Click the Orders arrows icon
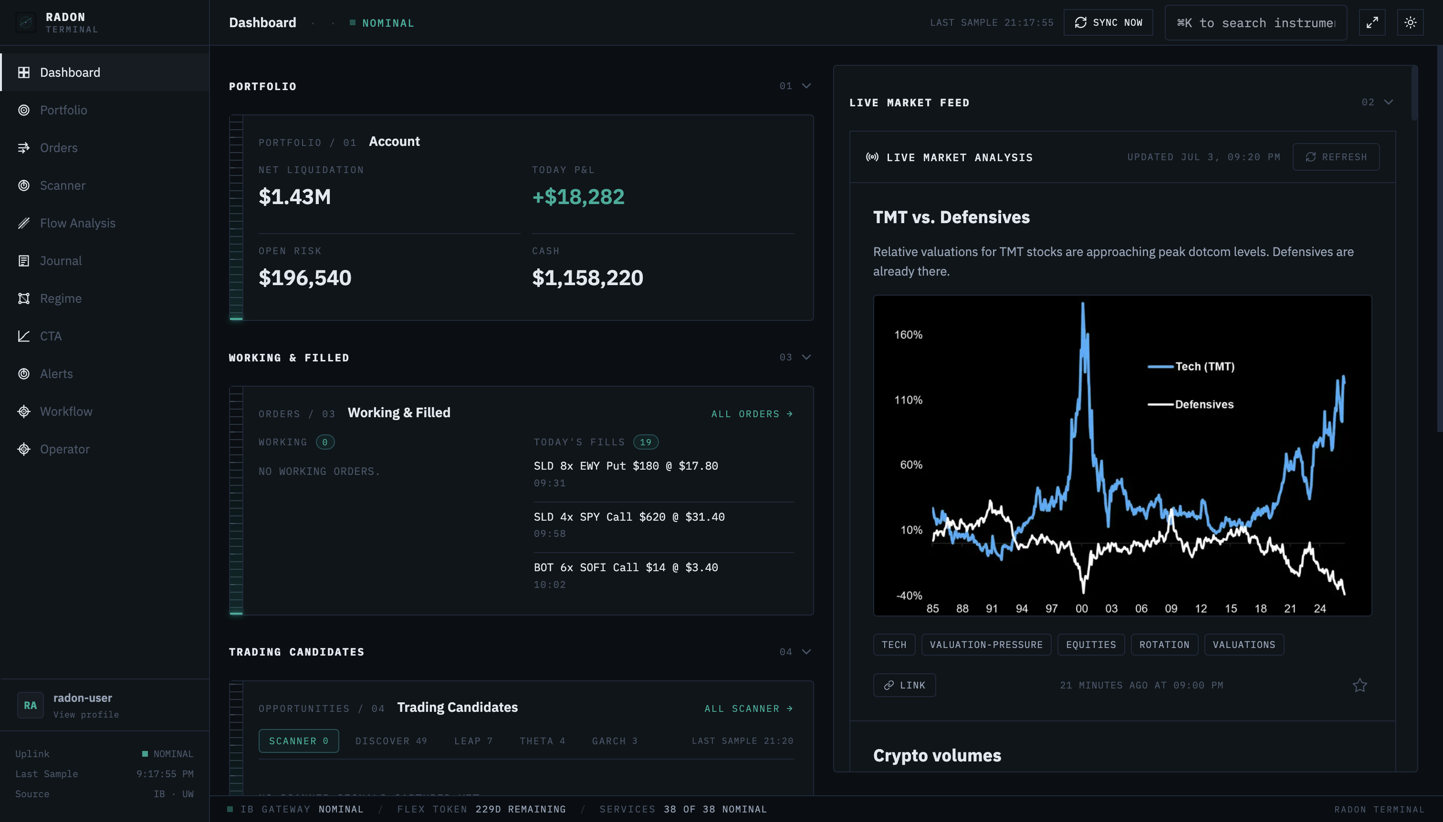 tap(24, 148)
